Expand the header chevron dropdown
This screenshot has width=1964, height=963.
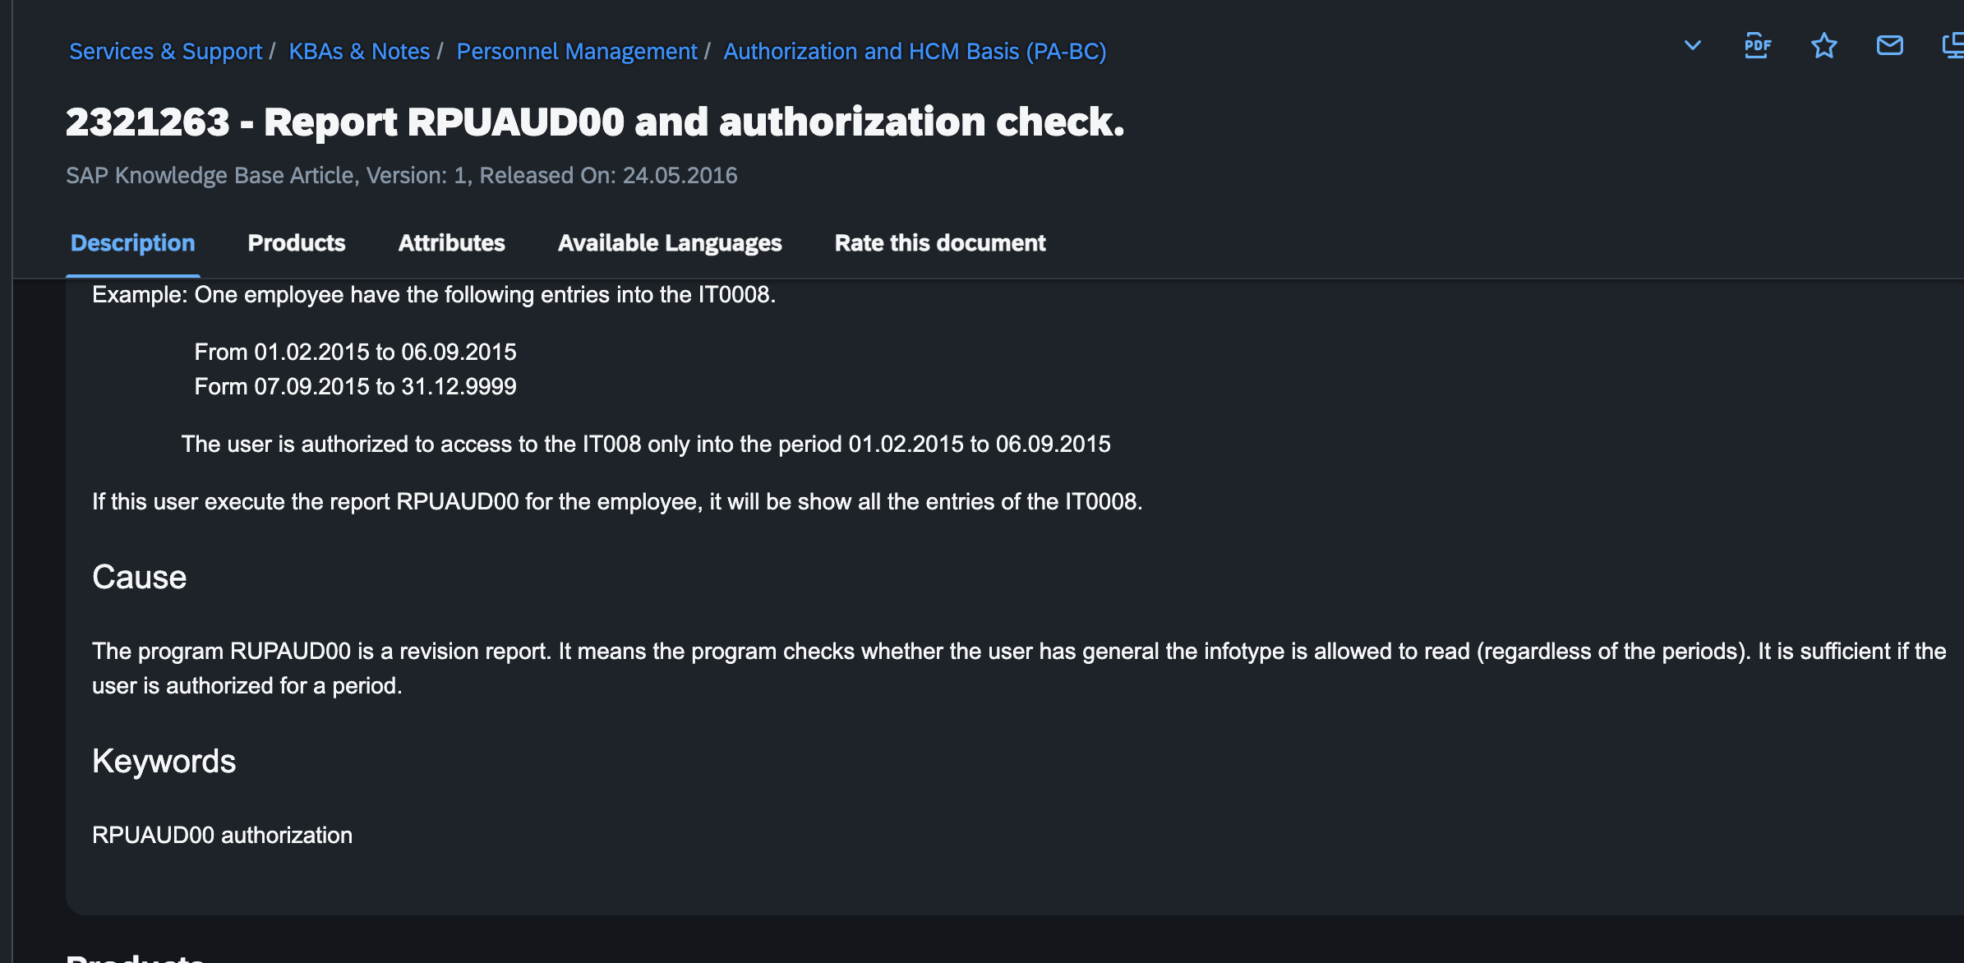coord(1692,46)
